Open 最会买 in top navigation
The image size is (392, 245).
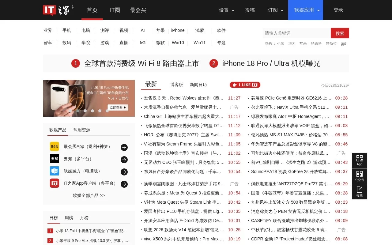pyautogui.click(x=138, y=10)
